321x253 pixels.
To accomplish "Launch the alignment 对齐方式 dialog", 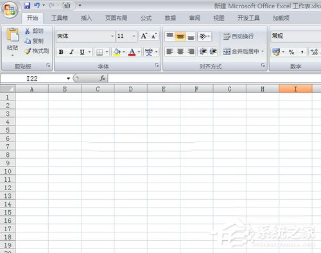I will pos(263,65).
